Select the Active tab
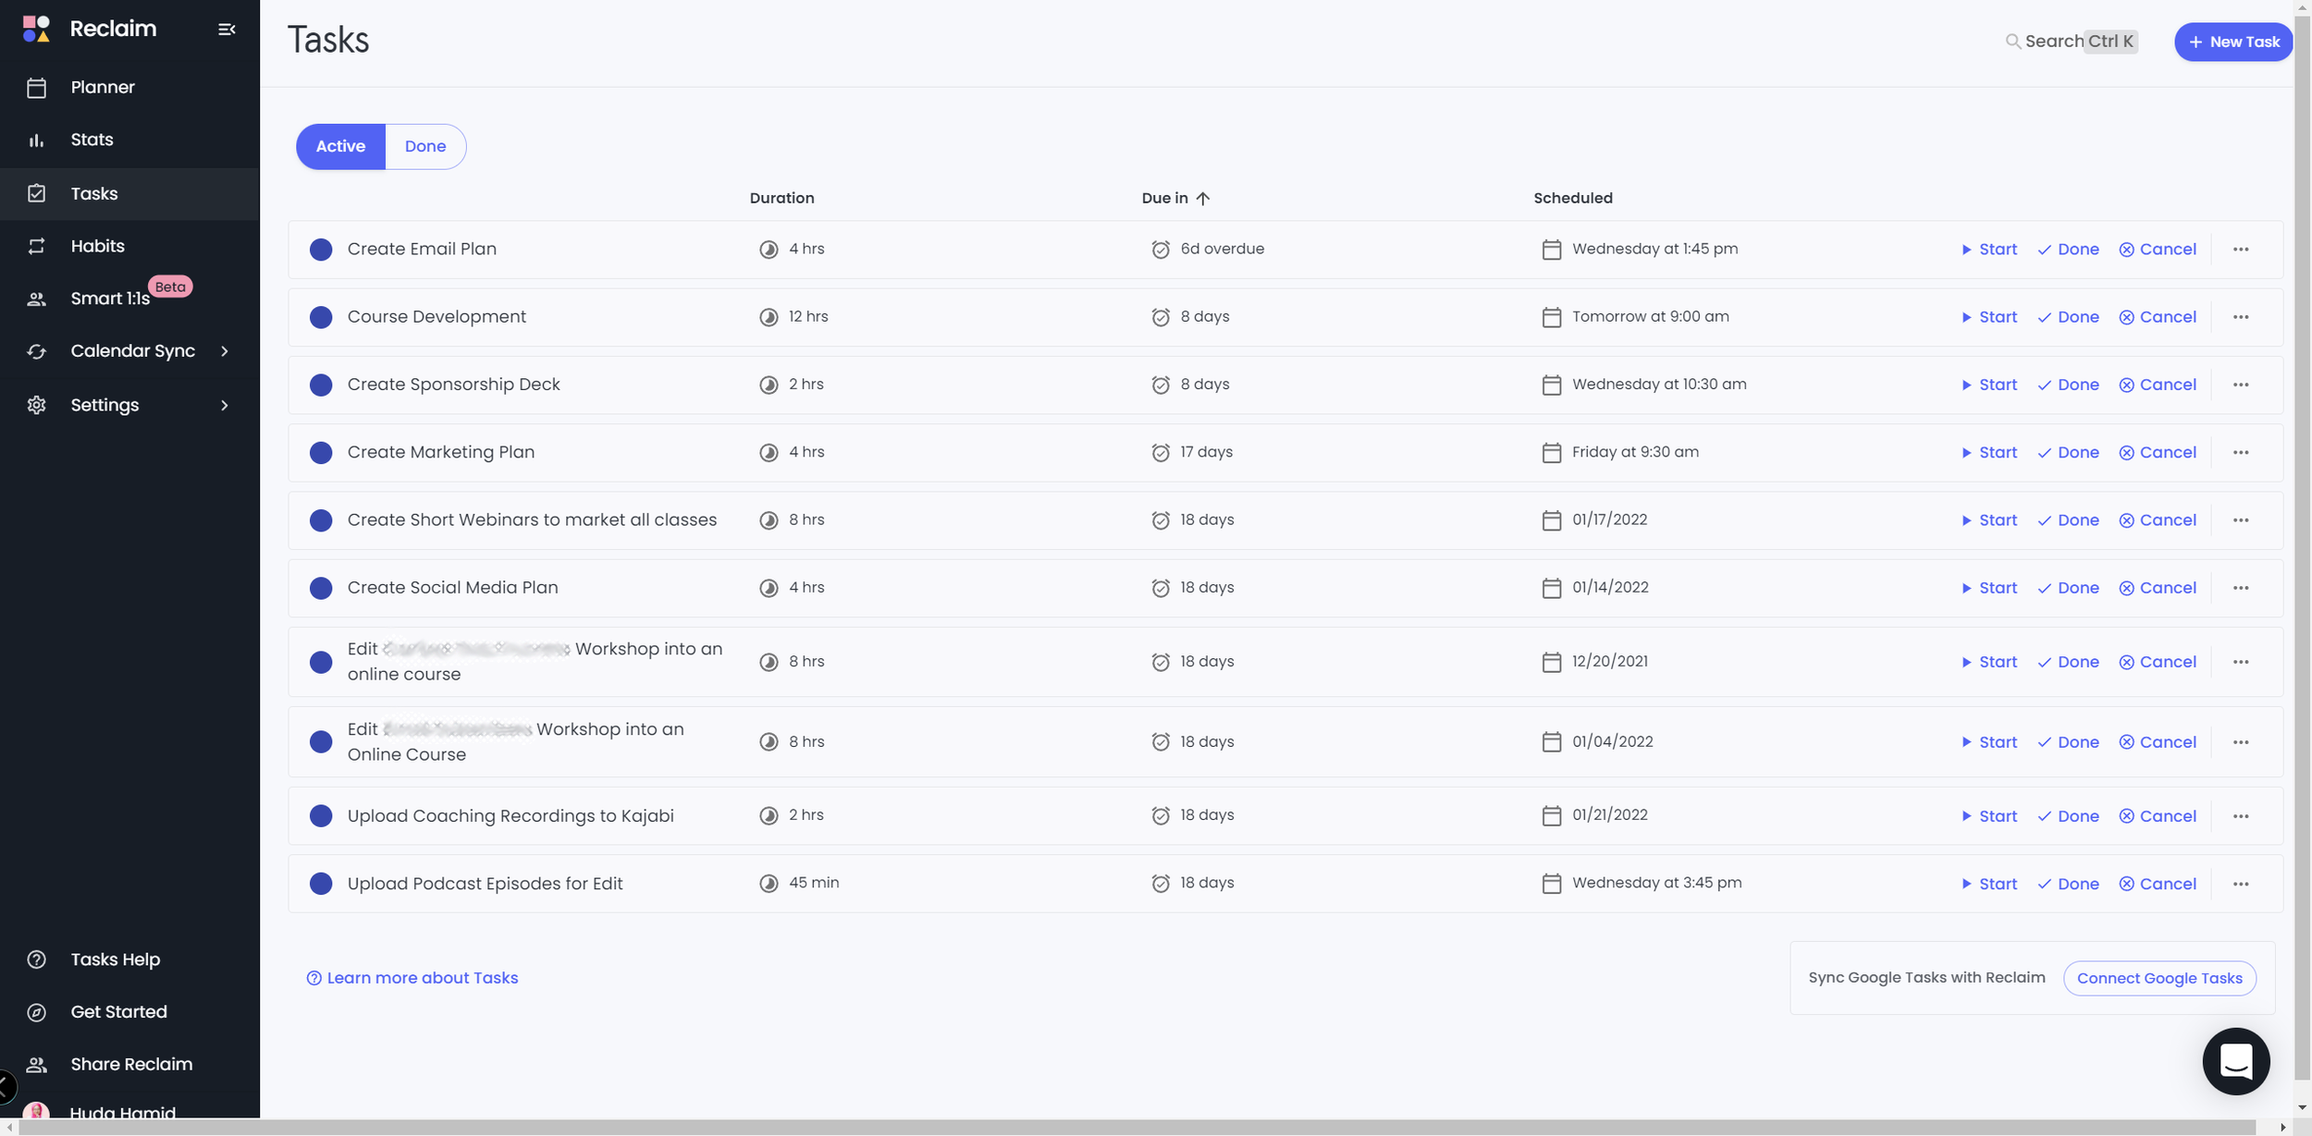This screenshot has width=2312, height=1136. pyautogui.click(x=340, y=147)
